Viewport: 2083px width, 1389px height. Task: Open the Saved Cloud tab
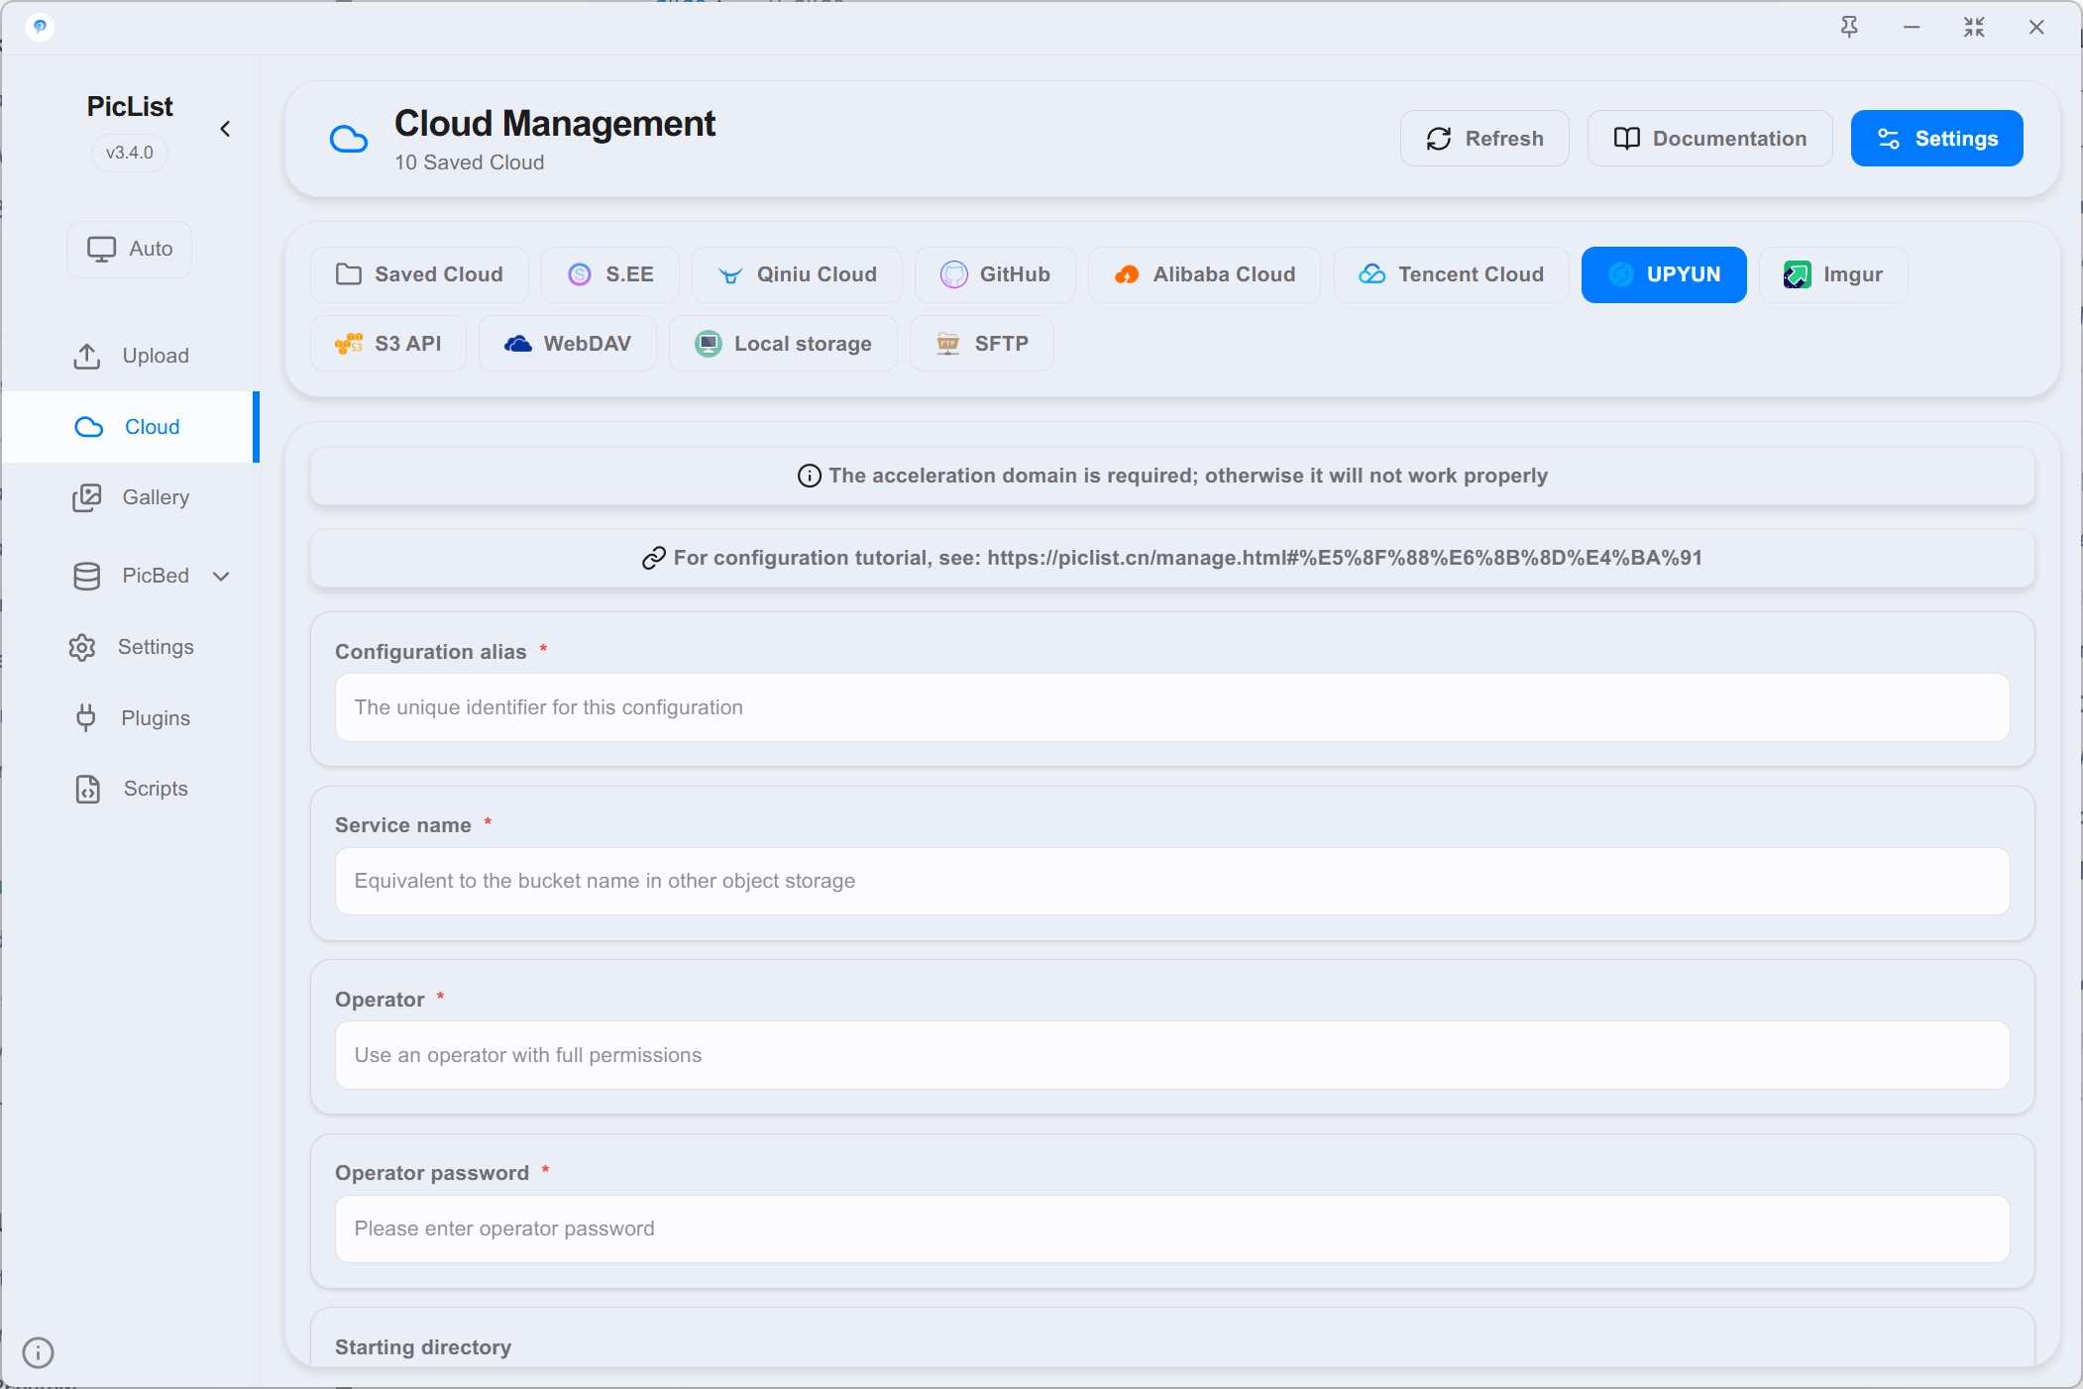419,274
